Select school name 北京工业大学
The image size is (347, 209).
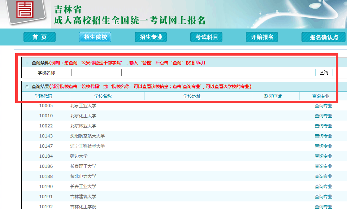(x=83, y=106)
